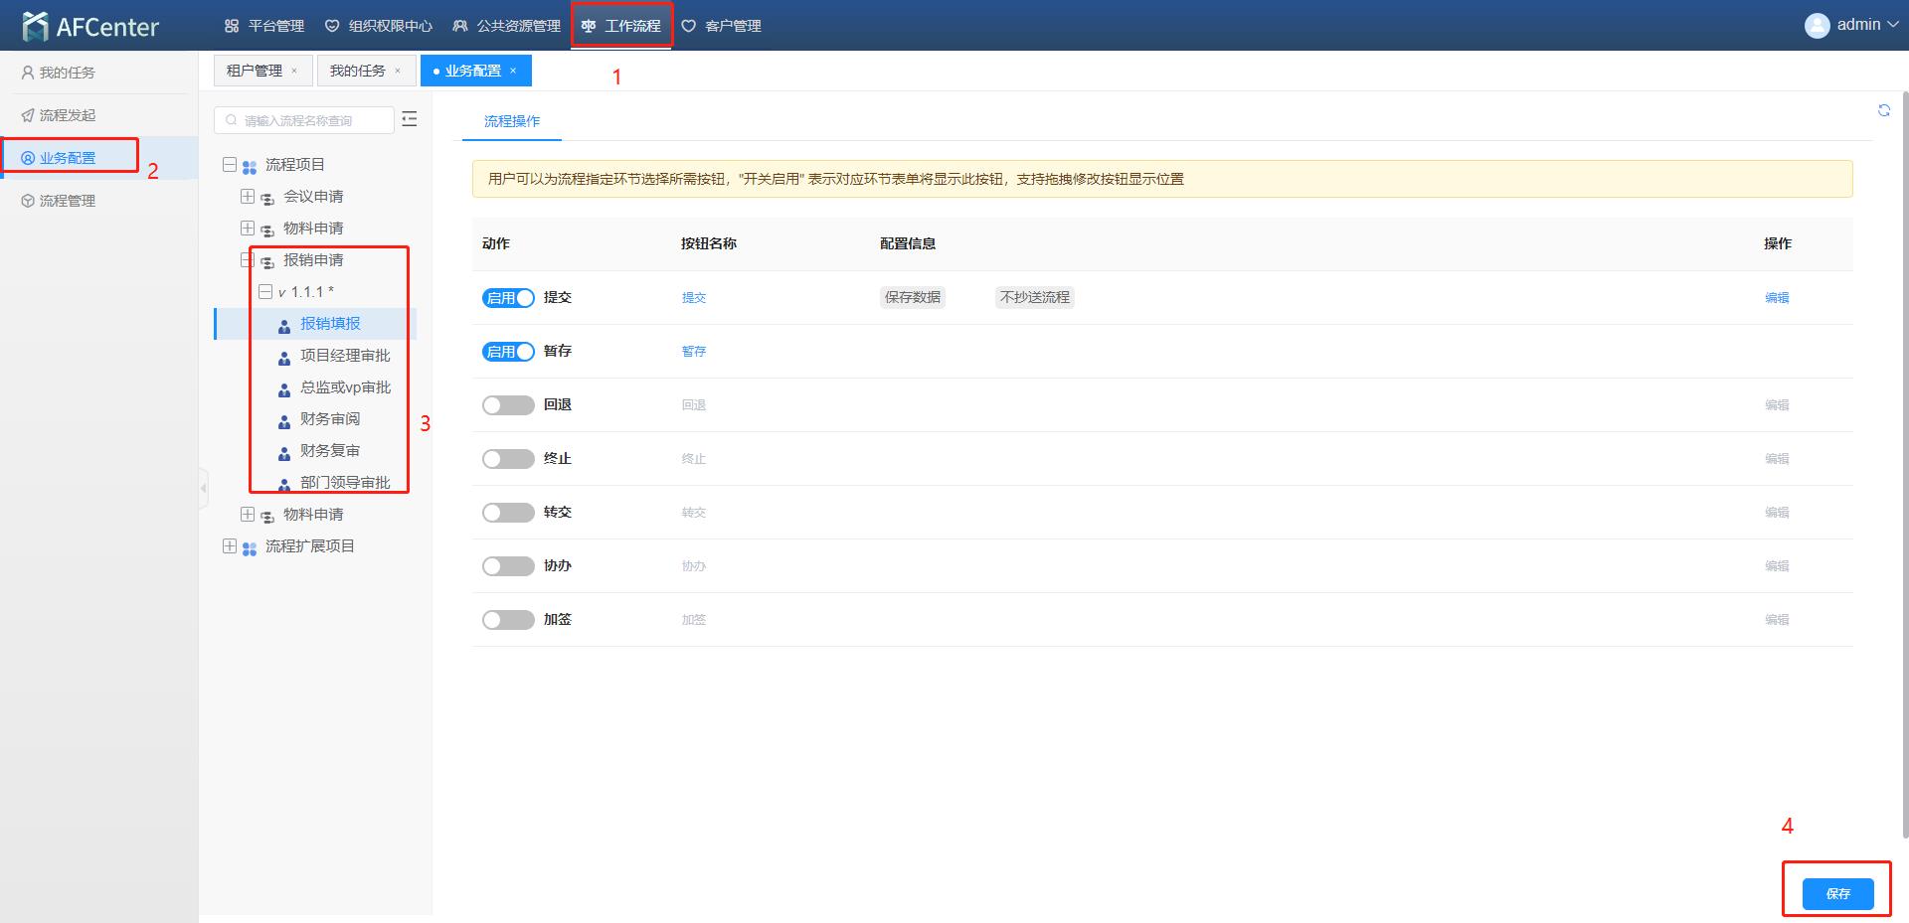Select the 项目经理审批 node
Image resolution: width=1909 pixels, height=923 pixels.
344,356
